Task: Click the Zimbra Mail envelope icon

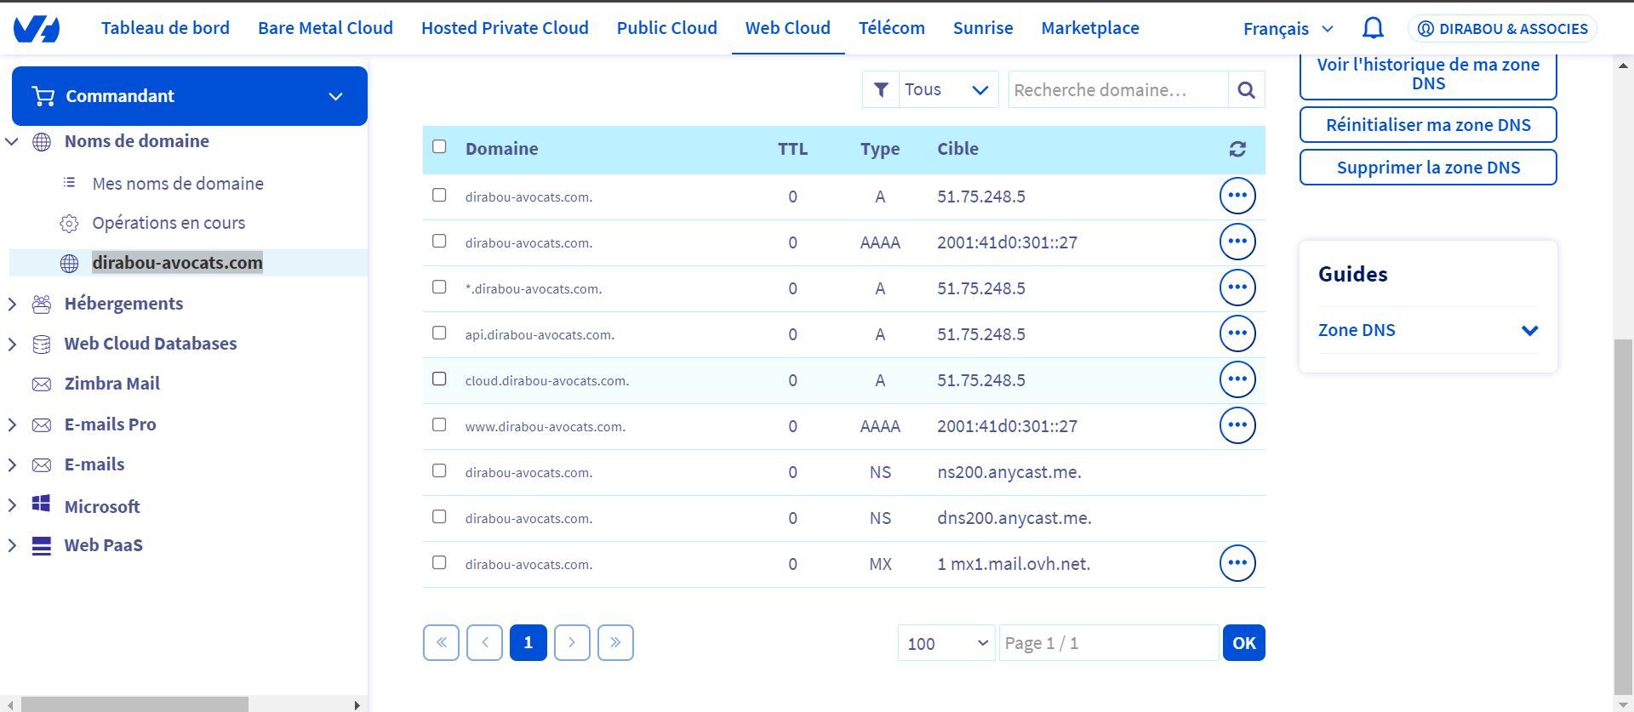Action: tap(42, 384)
